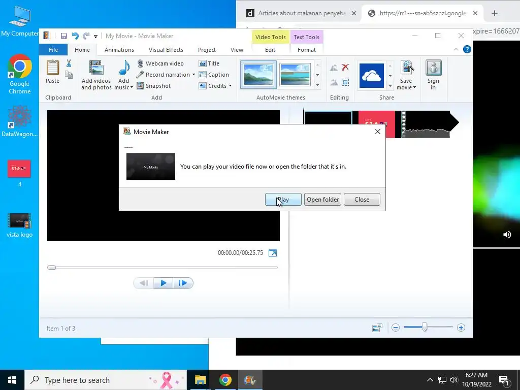Screen dimensions: 520x390
Task: Open Text Tools Format tab
Action: click(306, 50)
